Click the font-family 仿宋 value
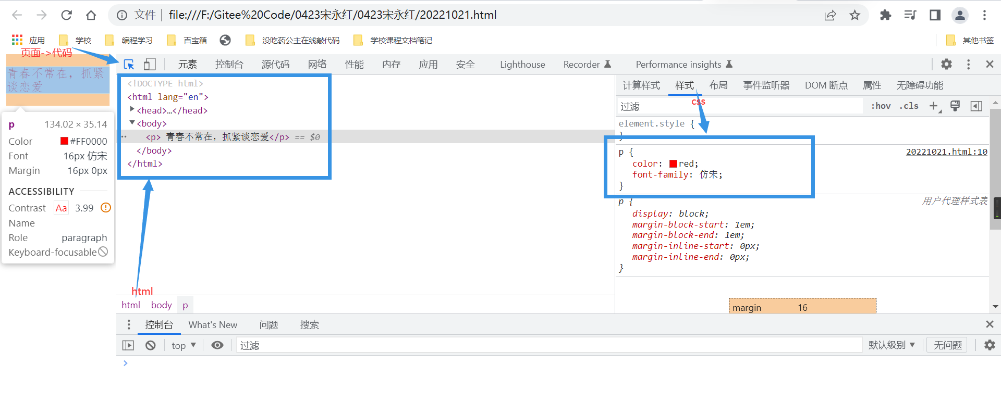Screen dimensions: 1001x415 coord(709,174)
